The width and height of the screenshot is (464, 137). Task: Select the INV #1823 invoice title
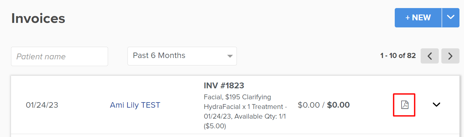(224, 86)
